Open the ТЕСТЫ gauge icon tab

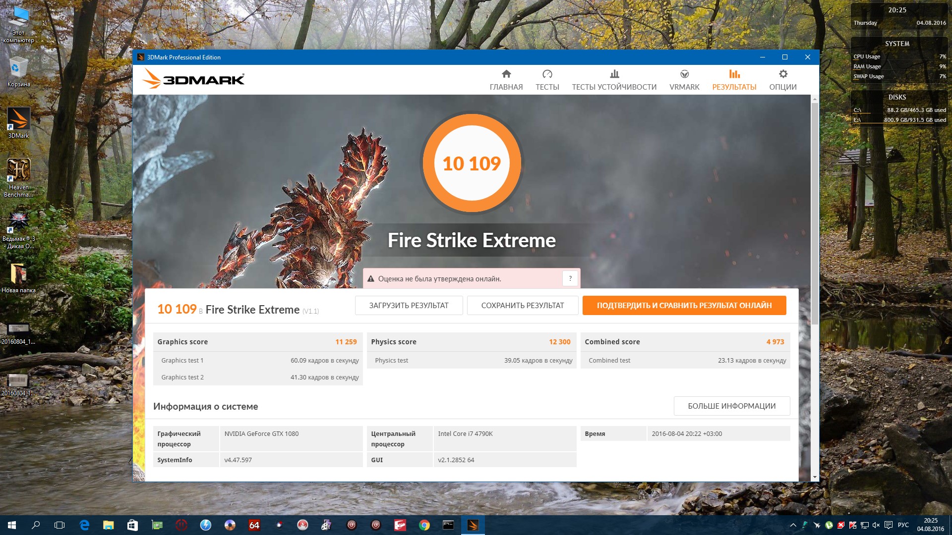[547, 80]
